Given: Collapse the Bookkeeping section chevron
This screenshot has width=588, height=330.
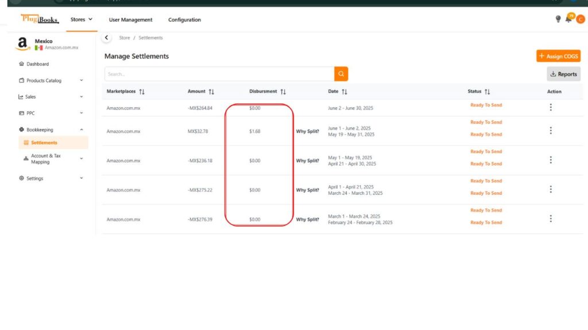Looking at the screenshot, I should [82, 130].
